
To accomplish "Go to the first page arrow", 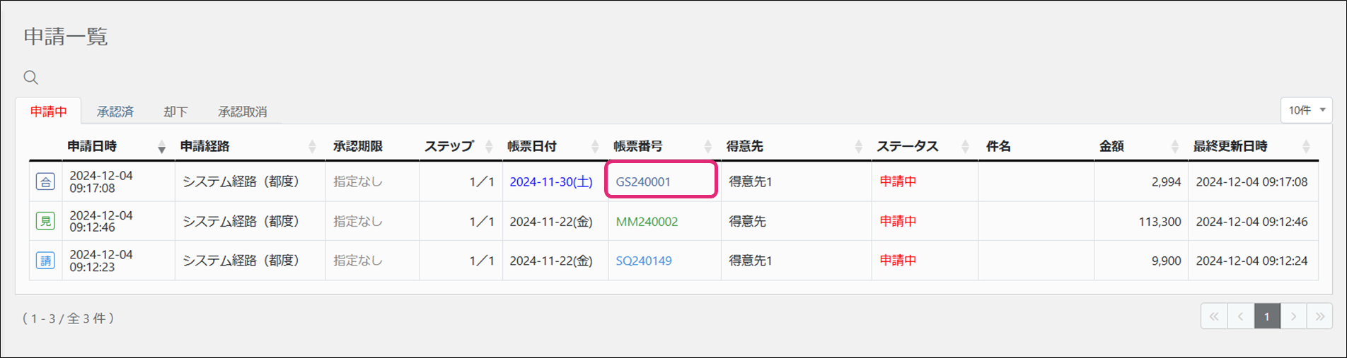I will click(1214, 316).
